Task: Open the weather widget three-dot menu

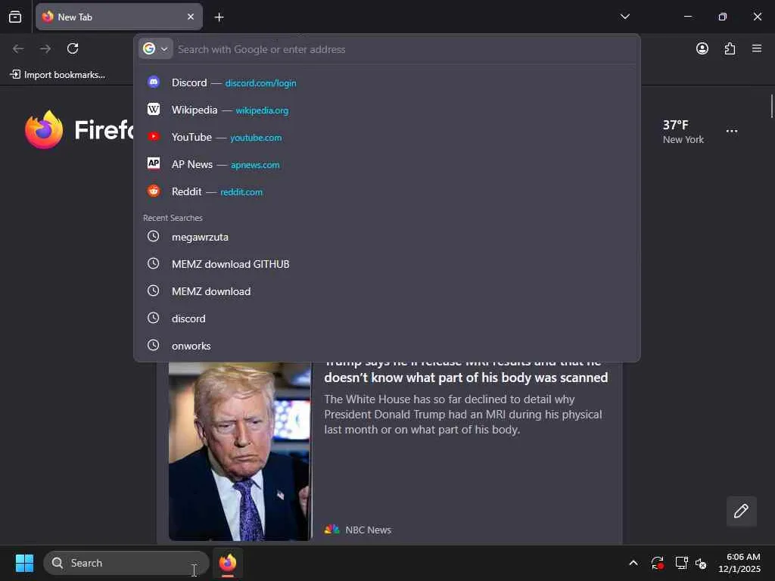Action: [x=732, y=131]
